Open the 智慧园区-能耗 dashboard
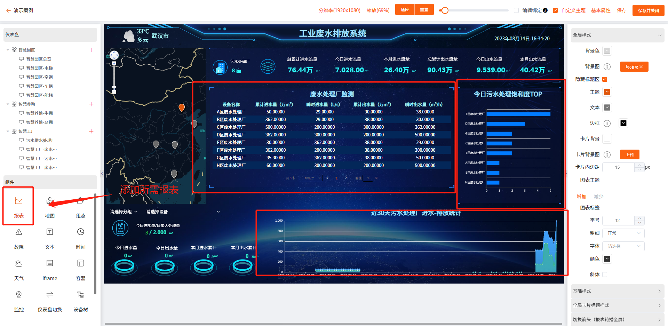The width and height of the screenshot is (668, 326). coord(39,95)
